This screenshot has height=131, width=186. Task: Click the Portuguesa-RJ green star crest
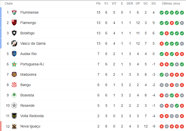(14, 64)
